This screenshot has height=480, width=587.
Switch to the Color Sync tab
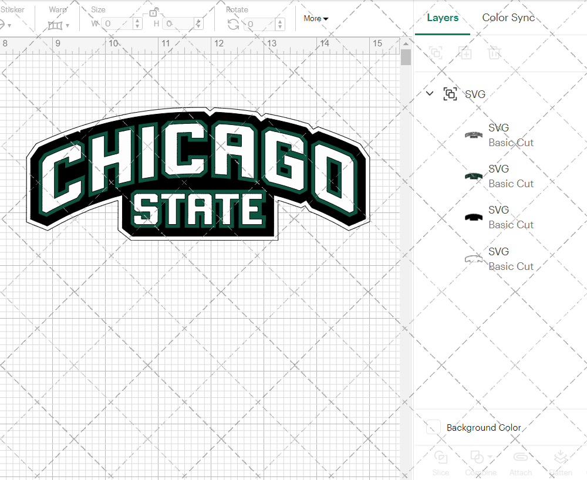508,18
